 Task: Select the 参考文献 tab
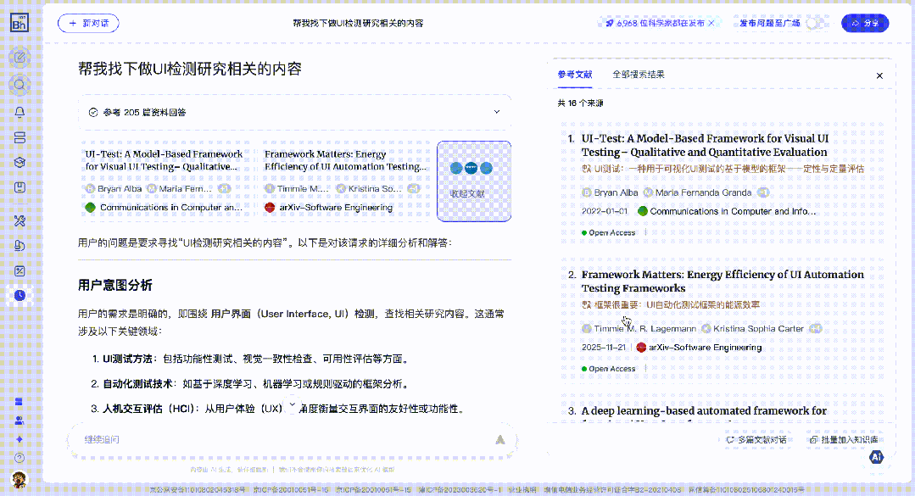(575, 75)
